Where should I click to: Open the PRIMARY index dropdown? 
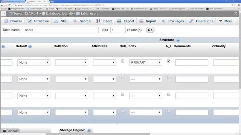click(146, 63)
